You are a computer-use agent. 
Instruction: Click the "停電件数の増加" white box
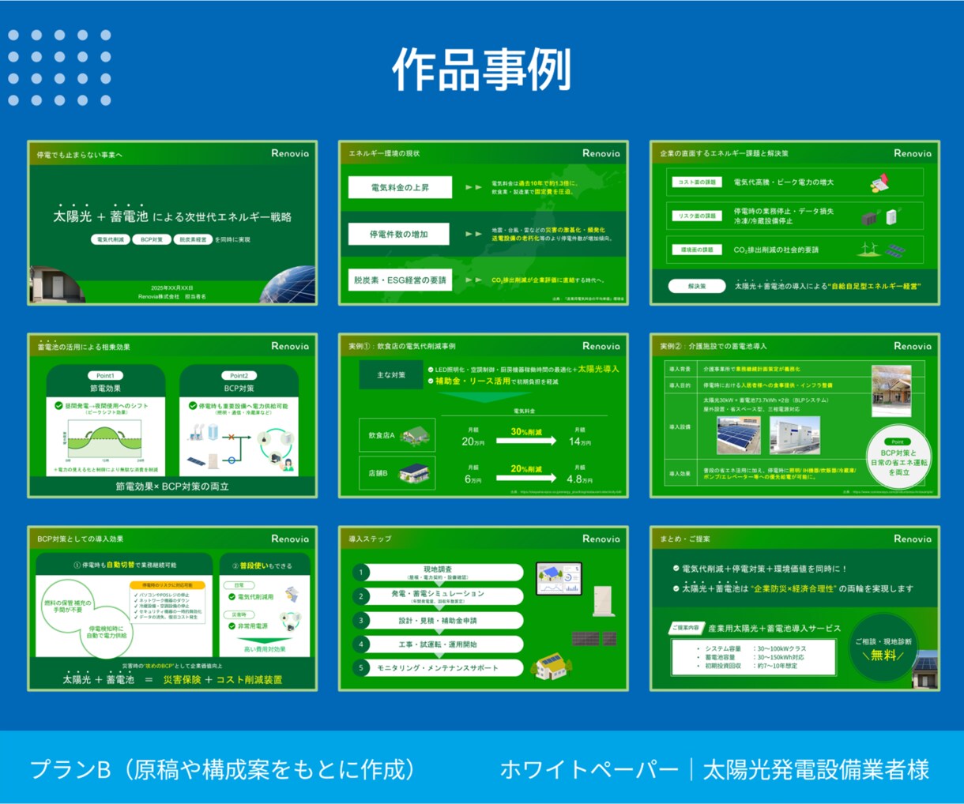pos(399,234)
